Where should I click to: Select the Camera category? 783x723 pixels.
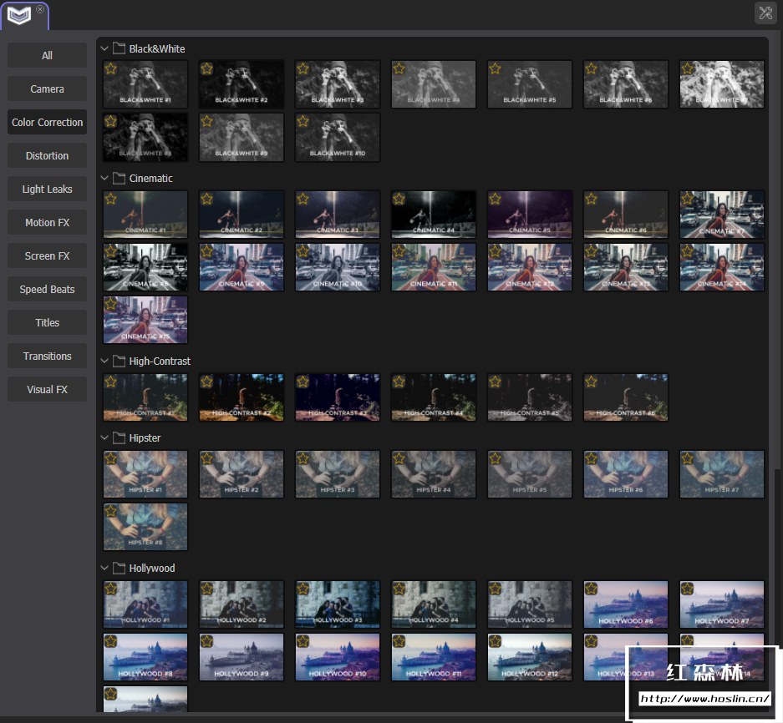[47, 88]
